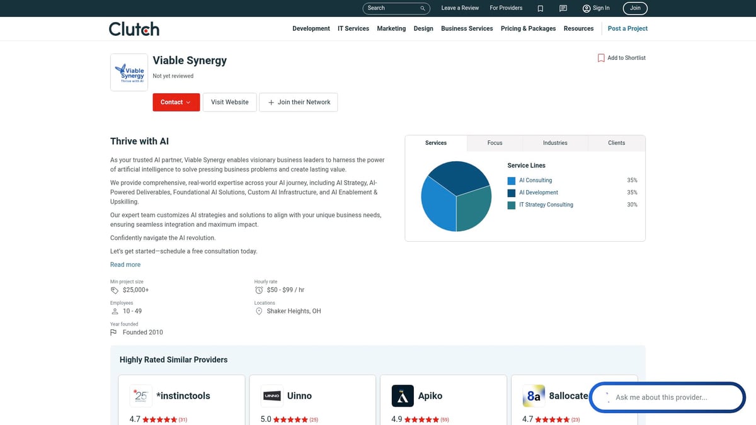Click the 8allocate provider name
Viewport: 756px width, 425px height.
click(568, 396)
